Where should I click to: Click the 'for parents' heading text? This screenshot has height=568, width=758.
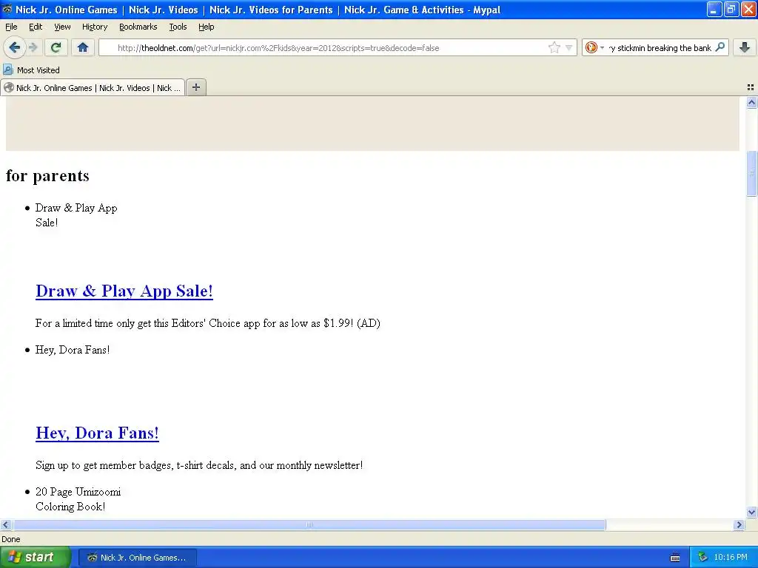[x=47, y=176]
